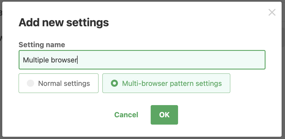Click the 'Setting name' field label
This screenshot has height=139, width=285.
42,45
